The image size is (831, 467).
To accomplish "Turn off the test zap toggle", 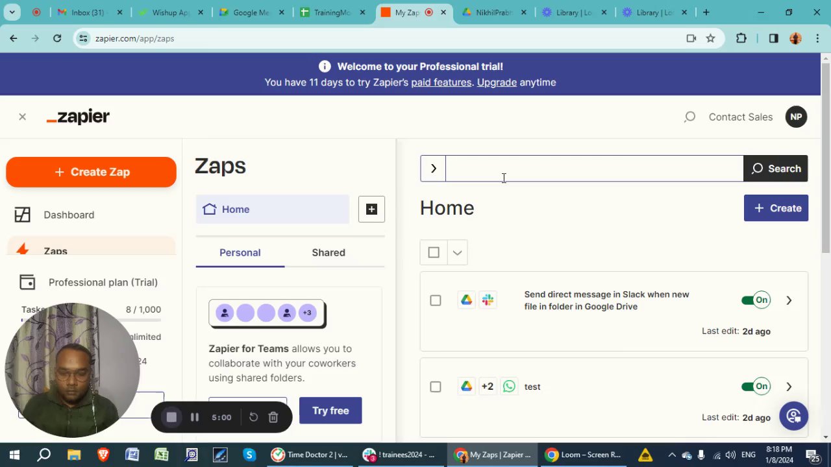I will point(756,386).
